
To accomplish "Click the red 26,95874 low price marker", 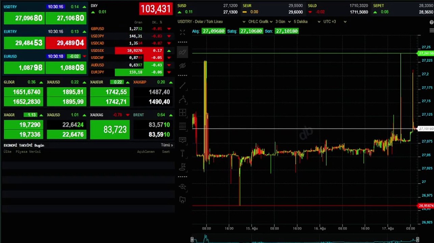I will coord(426,206).
